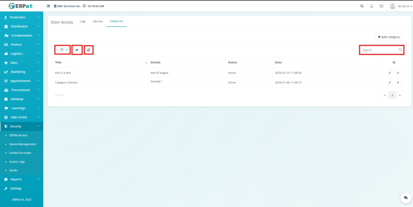The width and height of the screenshot is (413, 207).
Task: Edit the 'this is a test' category
Action: point(390,73)
